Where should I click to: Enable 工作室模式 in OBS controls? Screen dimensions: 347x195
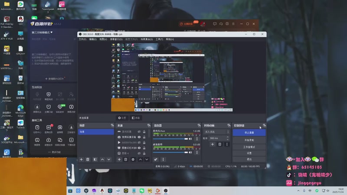[249, 147]
